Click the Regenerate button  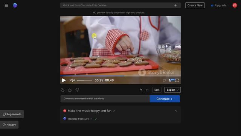12,114
